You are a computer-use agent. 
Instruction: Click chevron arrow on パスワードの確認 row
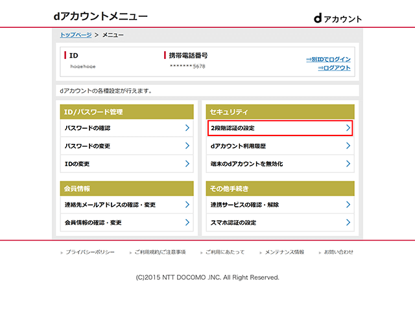187,128
